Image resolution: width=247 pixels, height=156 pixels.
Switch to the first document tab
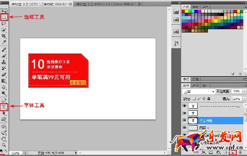[40, 4]
